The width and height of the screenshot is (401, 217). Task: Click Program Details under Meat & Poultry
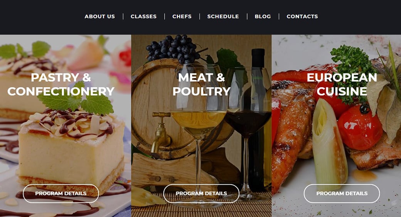201,193
